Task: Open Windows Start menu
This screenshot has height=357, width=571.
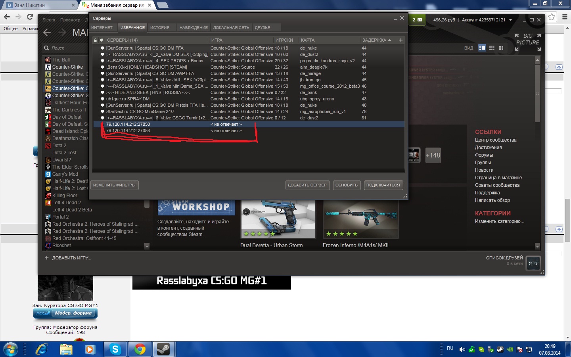Action: coord(11,349)
